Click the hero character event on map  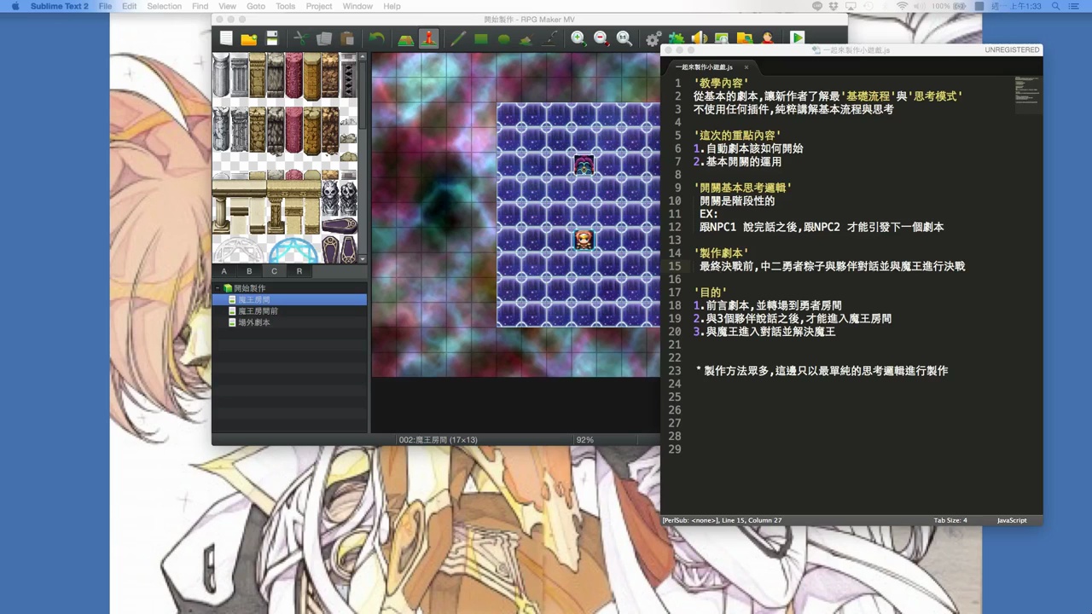584,240
